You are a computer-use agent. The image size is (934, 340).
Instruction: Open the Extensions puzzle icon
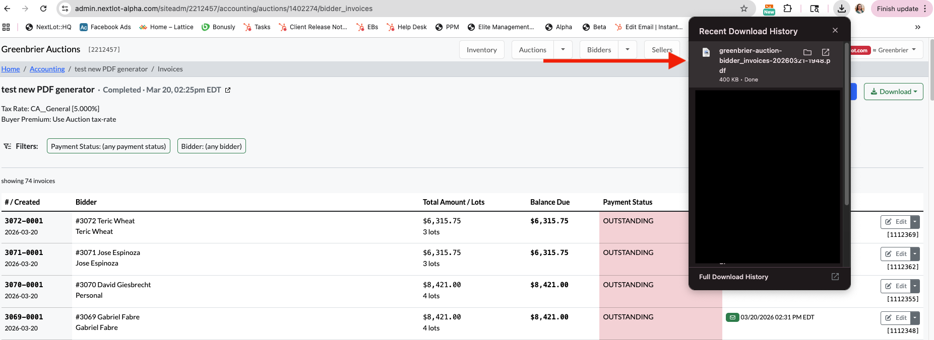[x=788, y=9]
